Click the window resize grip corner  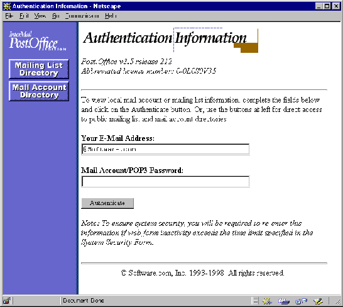[x=337, y=302]
